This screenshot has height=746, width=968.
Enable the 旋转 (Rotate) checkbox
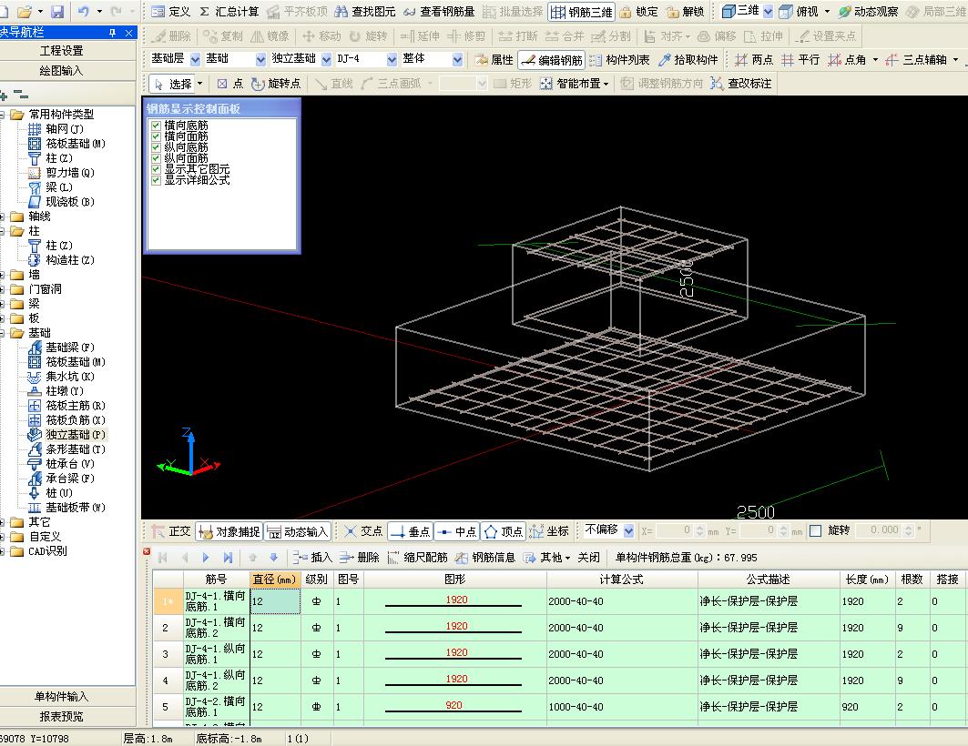click(x=816, y=530)
